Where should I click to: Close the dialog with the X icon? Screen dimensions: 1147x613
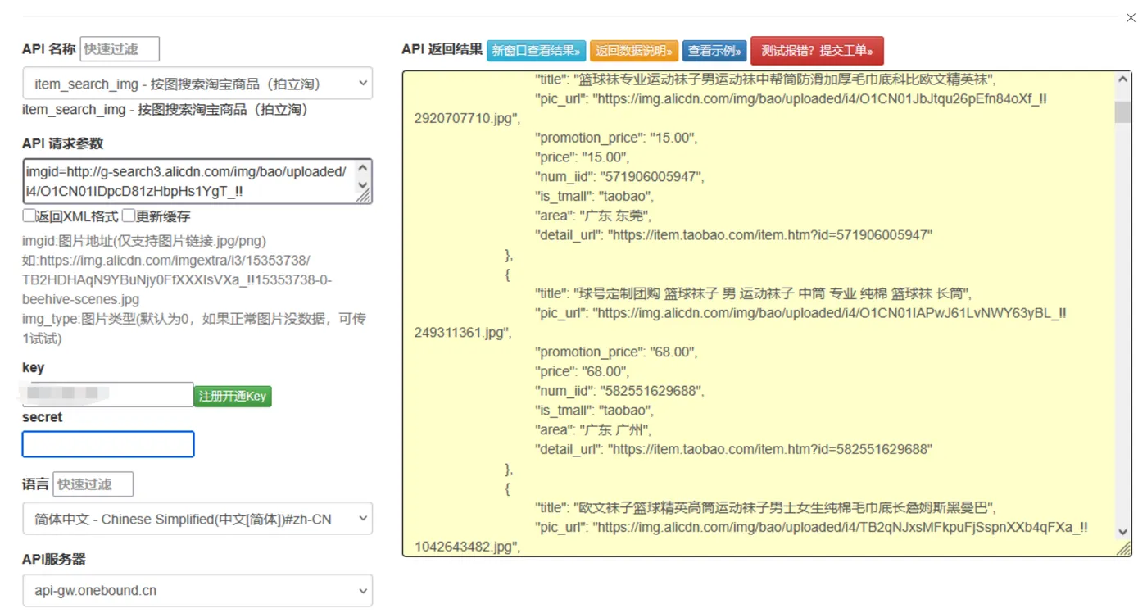click(1131, 17)
